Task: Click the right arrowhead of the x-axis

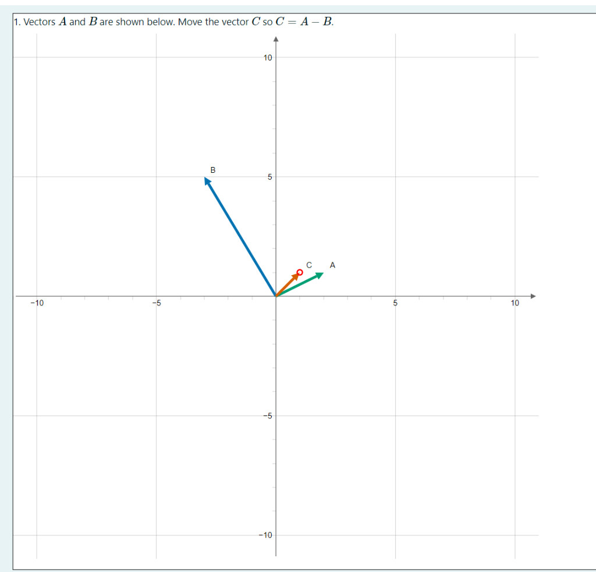Action: point(531,296)
